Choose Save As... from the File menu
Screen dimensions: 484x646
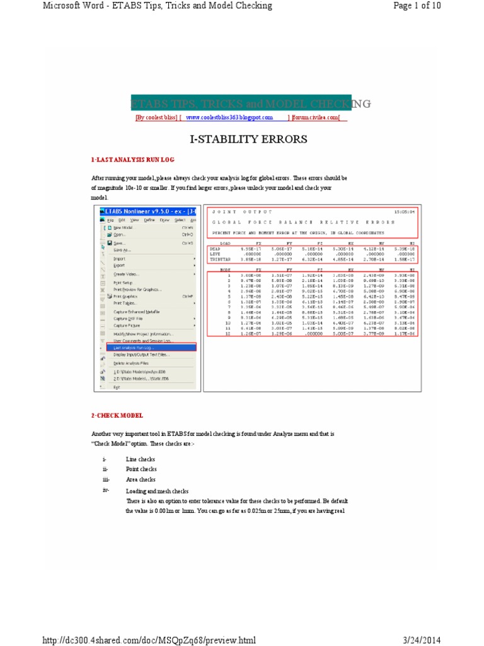122,250
